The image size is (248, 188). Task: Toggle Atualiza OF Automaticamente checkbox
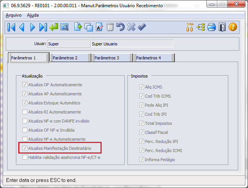[x=25, y=85]
